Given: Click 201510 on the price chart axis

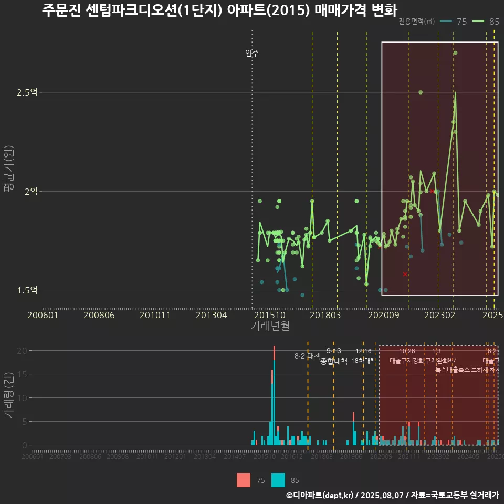Looking at the screenshot, I should click(270, 315).
